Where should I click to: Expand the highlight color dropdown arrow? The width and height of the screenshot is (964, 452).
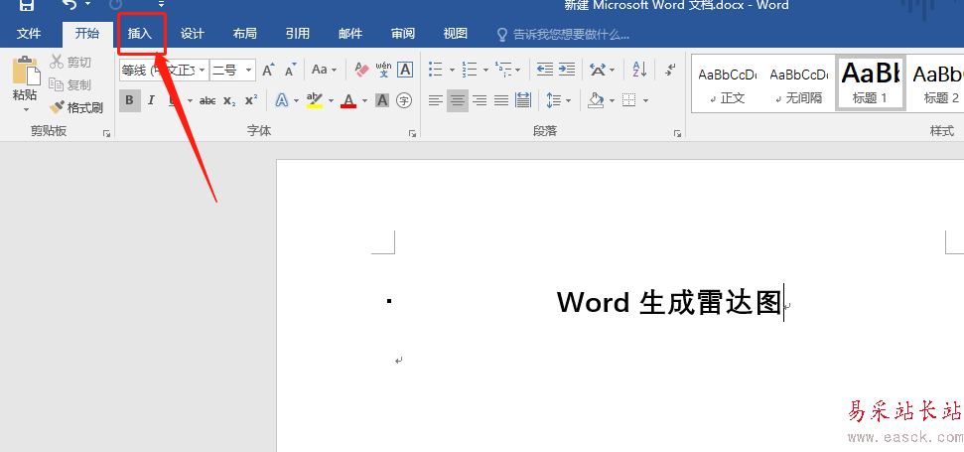331,100
